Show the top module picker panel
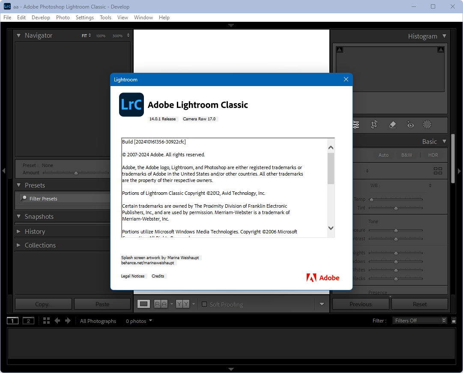The width and height of the screenshot is (463, 373). pyautogui.click(x=231, y=25)
